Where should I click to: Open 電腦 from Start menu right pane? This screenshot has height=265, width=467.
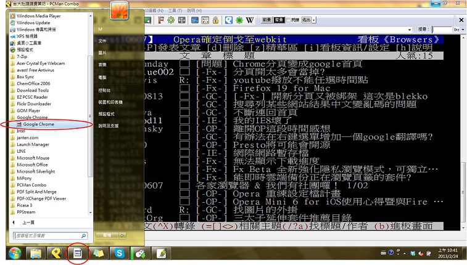tap(102, 77)
